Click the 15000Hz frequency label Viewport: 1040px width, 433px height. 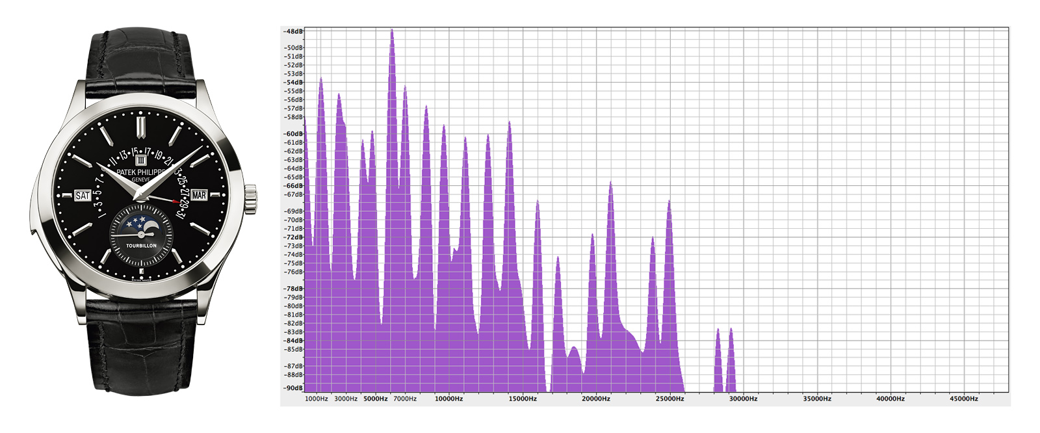click(523, 399)
